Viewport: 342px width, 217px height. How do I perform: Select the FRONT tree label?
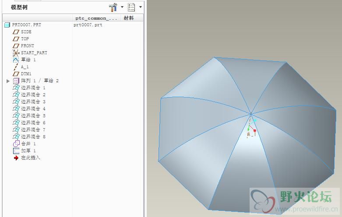click(x=28, y=46)
